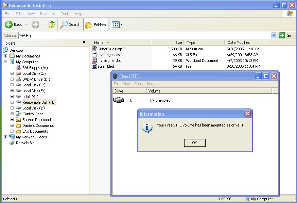297x203 pixels.
Task: Click the Up folder toolbar icon
Action: click(x=52, y=24)
